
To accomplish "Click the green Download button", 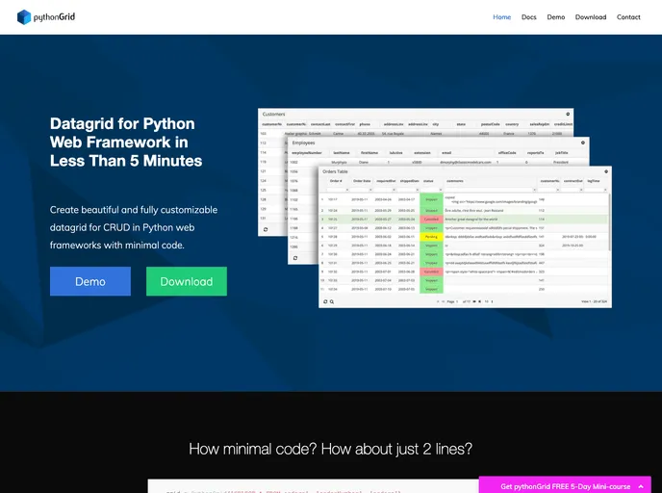I will click(187, 281).
